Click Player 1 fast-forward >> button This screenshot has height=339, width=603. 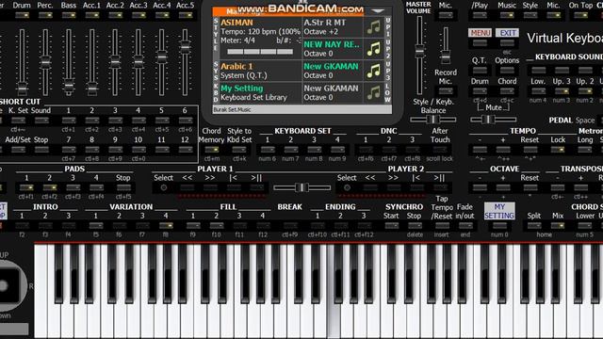tap(210, 187)
